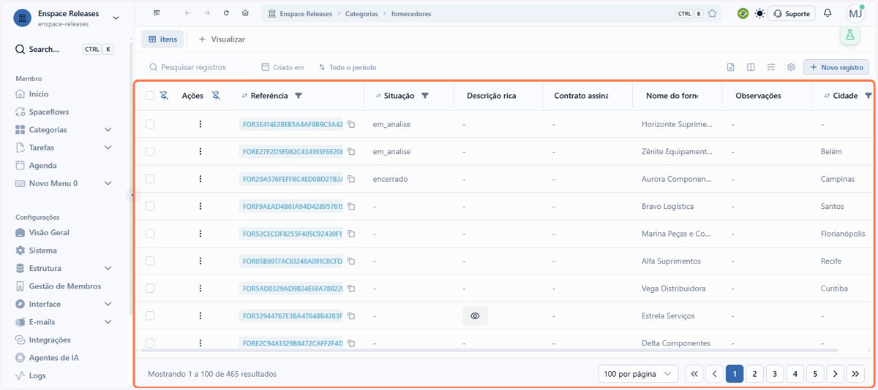This screenshot has width=878, height=390.
Task: Open table settings gear icon
Action: pos(791,67)
